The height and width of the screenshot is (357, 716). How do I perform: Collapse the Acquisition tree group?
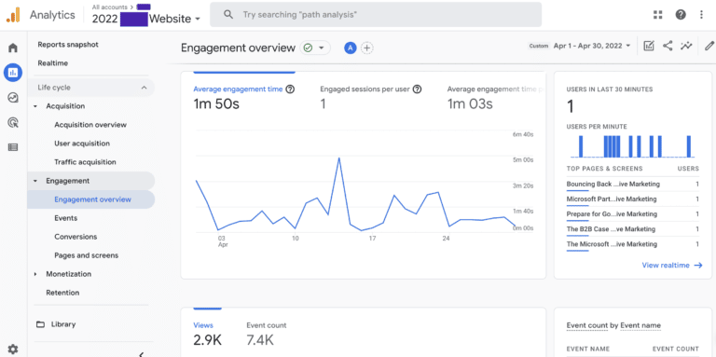point(35,106)
